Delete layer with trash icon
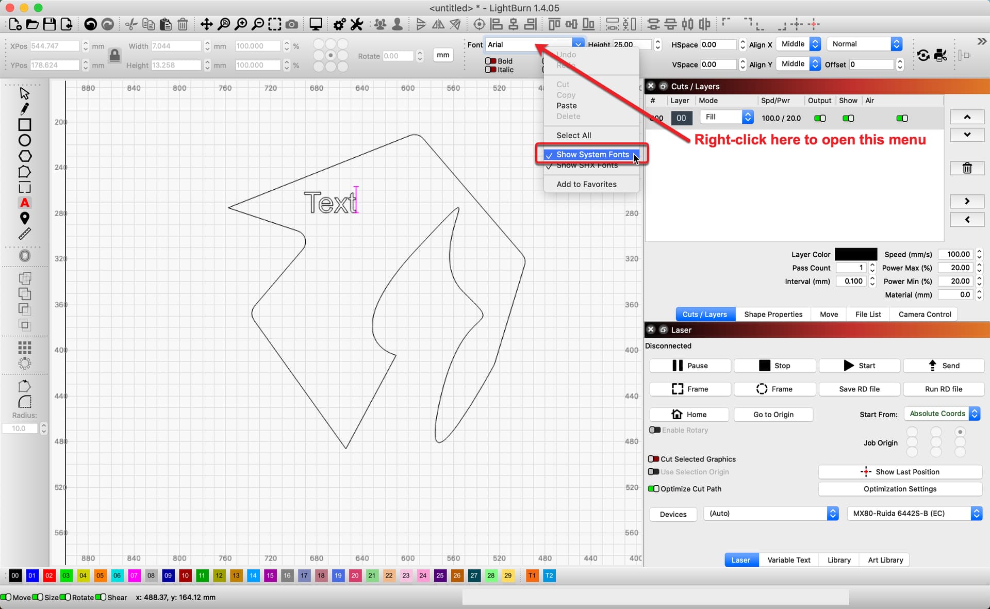 click(x=967, y=168)
